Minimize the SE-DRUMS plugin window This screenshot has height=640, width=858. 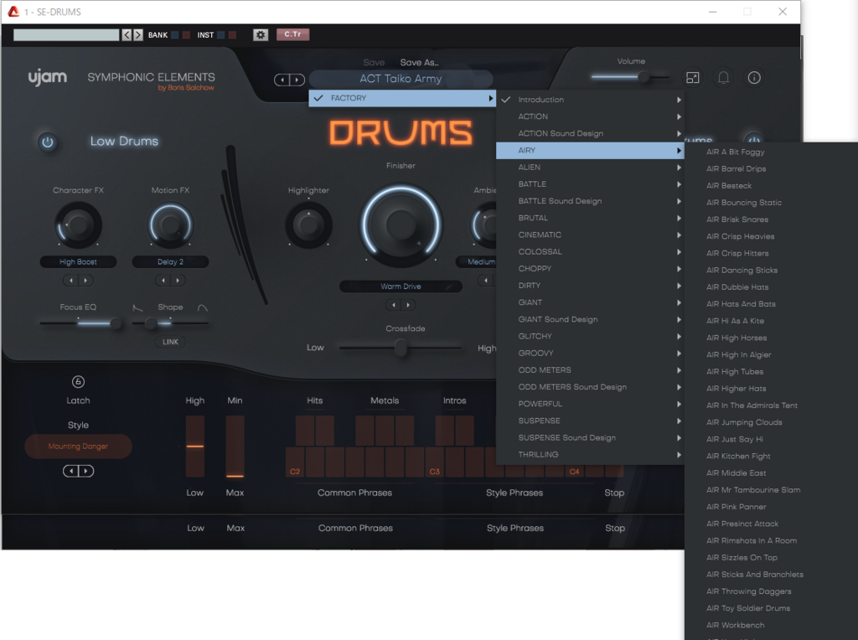[712, 12]
